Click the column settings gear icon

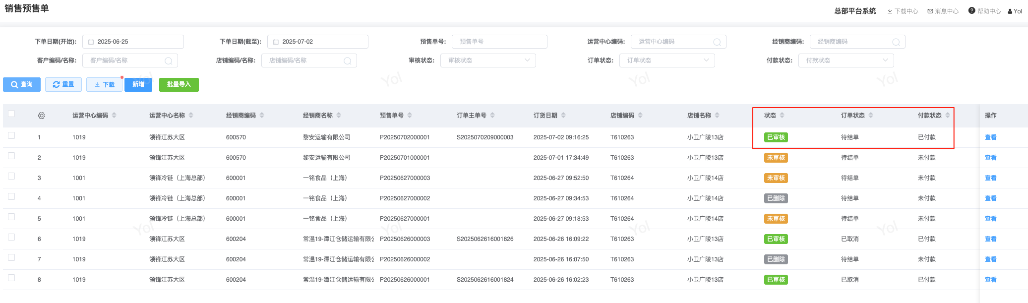[42, 116]
